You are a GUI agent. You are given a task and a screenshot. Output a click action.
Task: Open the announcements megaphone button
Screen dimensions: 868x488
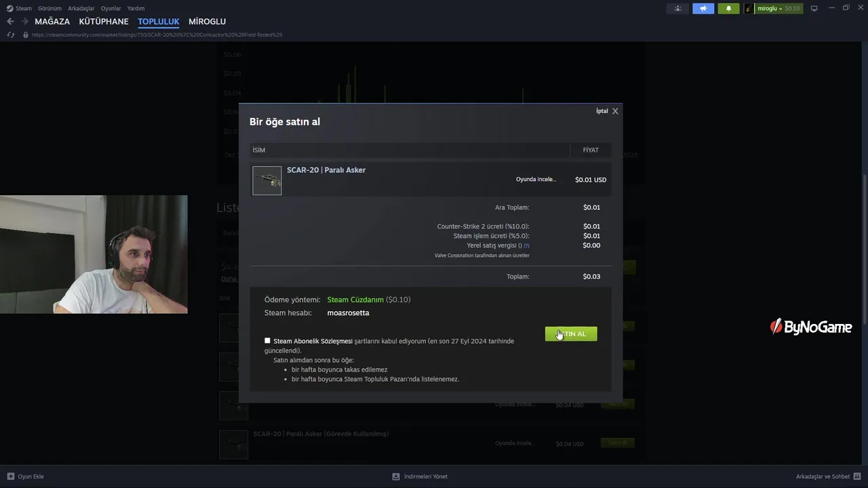[703, 8]
